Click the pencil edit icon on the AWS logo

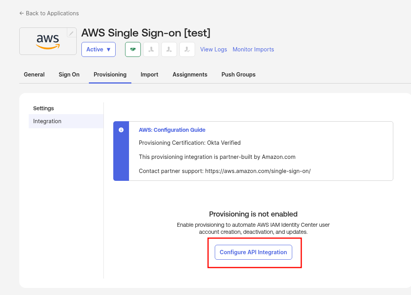click(71, 33)
